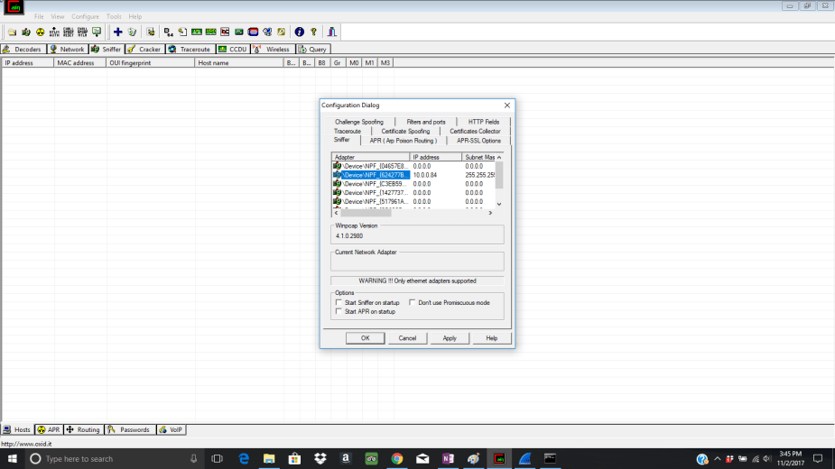The height and width of the screenshot is (469, 835).
Task: Open Google Chrome from the taskbar
Action: (396, 458)
